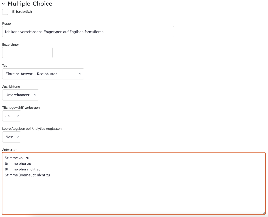The width and height of the screenshot is (268, 217).
Task: Enable the Erforderlich checkbox
Action: [x=5, y=12]
